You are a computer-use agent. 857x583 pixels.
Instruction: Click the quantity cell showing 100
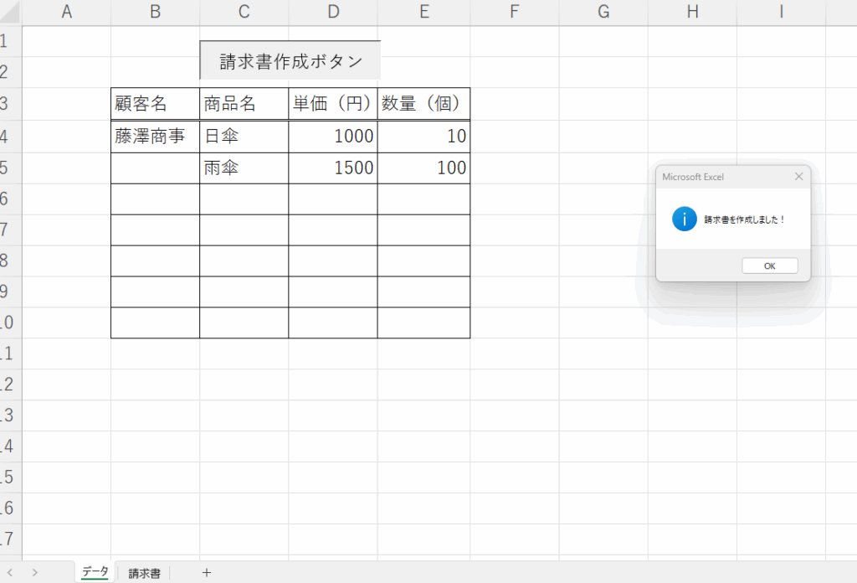(x=423, y=168)
